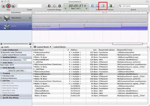Disable Automatic Leaks Checking
The width and height of the screenshot is (150, 106).
[1, 52]
